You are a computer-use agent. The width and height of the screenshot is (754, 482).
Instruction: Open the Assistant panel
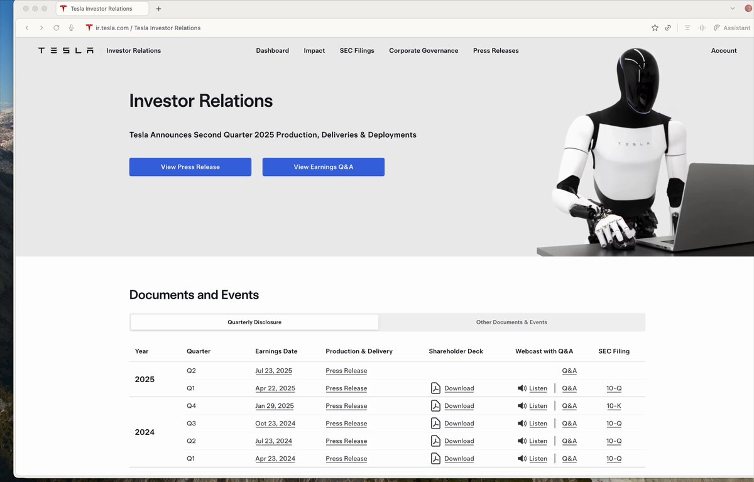[732, 28]
